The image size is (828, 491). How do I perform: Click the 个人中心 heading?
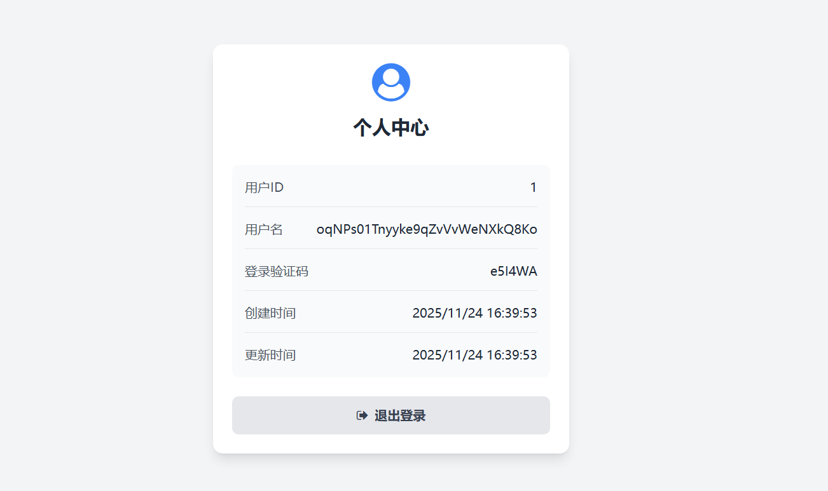390,128
